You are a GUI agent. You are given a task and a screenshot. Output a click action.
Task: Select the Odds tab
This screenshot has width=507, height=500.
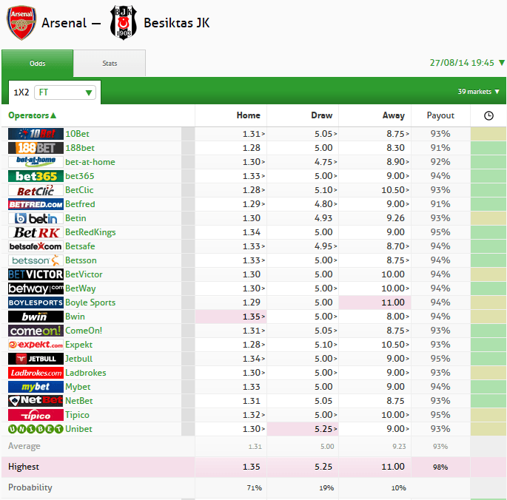click(x=38, y=64)
